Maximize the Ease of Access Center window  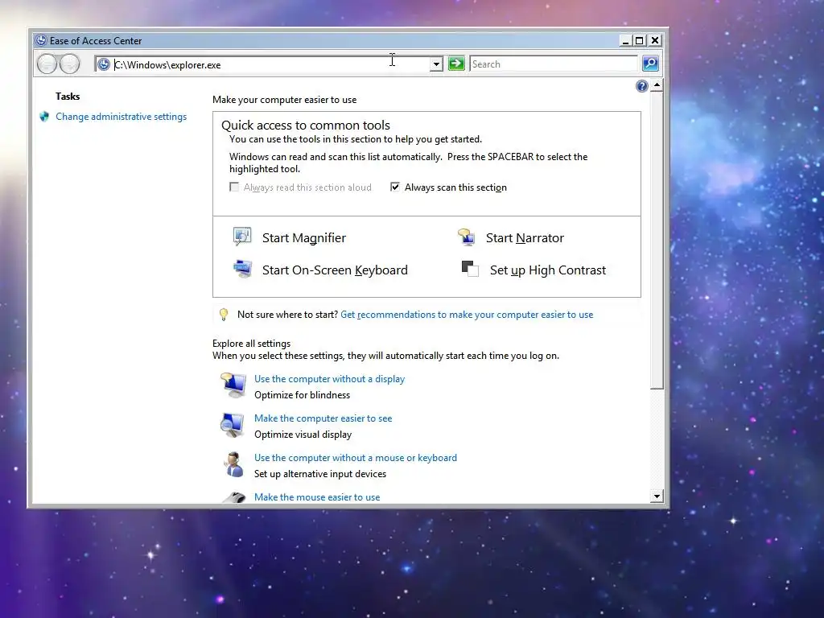640,40
